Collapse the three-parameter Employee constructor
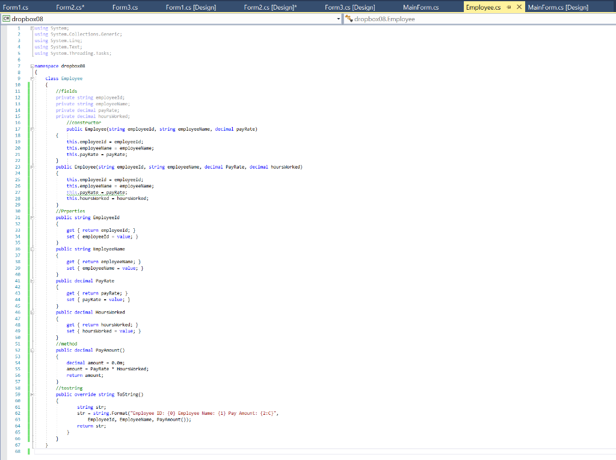Screen dimensions: 616x460 [33, 129]
